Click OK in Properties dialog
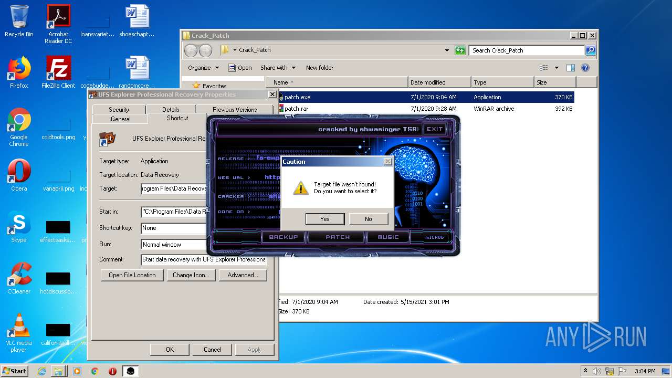 tap(170, 350)
